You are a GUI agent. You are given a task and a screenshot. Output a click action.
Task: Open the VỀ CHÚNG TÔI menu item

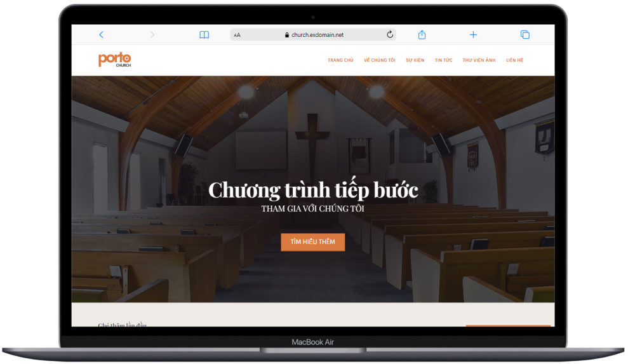tap(379, 60)
